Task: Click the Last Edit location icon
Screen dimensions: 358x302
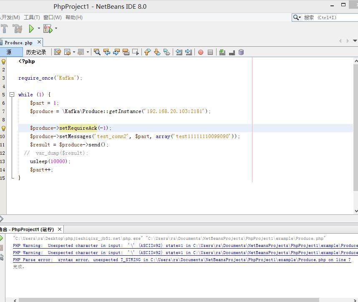Action: click(x=58, y=52)
